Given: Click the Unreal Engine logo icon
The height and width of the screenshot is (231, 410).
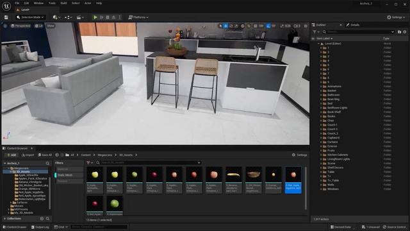Looking at the screenshot, I should click(x=6, y=6).
